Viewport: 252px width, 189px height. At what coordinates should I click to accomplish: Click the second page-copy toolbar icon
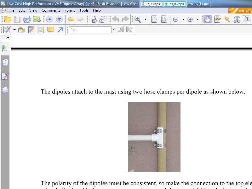click(x=103, y=19)
